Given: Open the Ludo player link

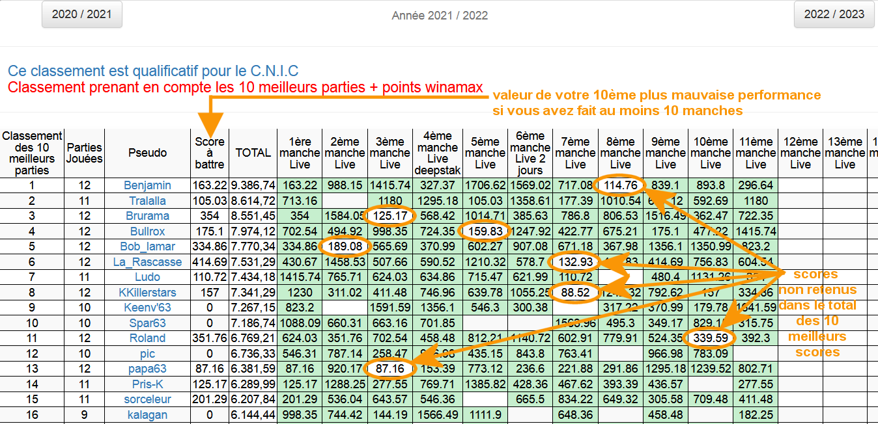Looking at the screenshot, I should (147, 277).
